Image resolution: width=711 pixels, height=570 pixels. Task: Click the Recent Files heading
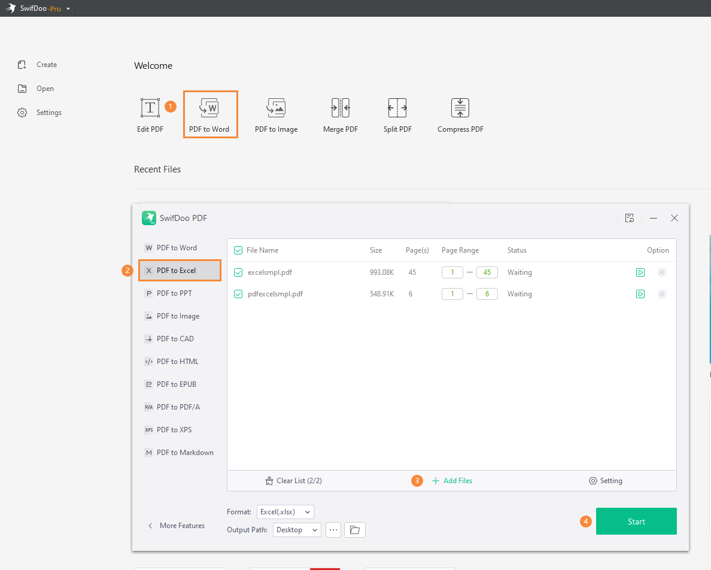coord(157,169)
